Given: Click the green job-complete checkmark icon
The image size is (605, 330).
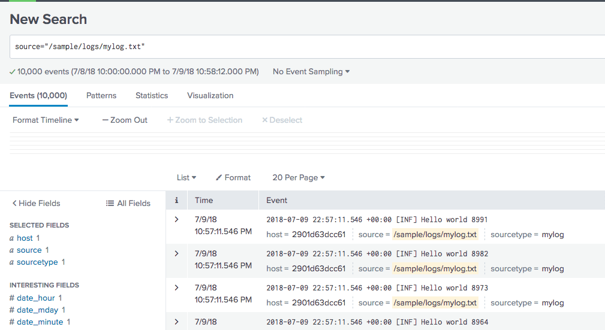Looking at the screenshot, I should coord(13,72).
